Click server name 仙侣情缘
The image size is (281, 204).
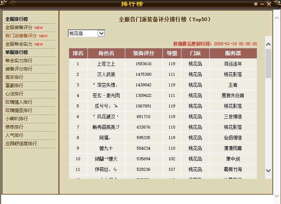coord(233,138)
